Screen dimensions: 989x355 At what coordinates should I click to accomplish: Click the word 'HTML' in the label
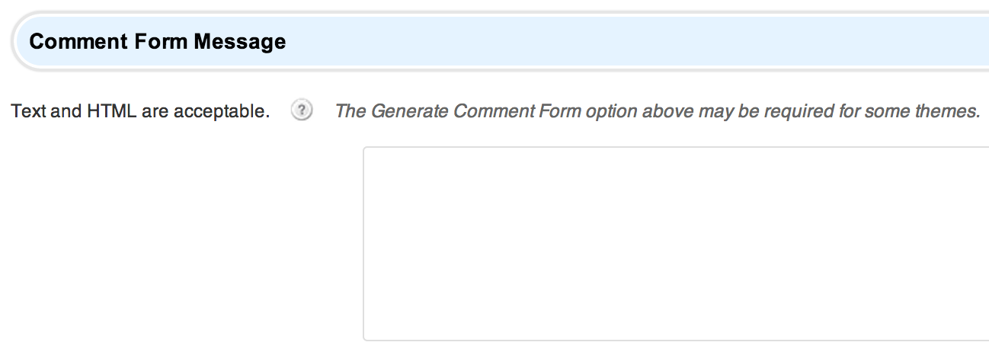coord(112,111)
